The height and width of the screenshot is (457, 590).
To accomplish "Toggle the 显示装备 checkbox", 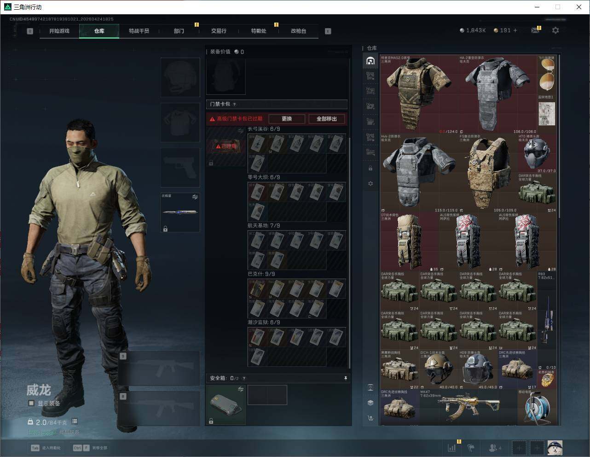I will [31, 403].
